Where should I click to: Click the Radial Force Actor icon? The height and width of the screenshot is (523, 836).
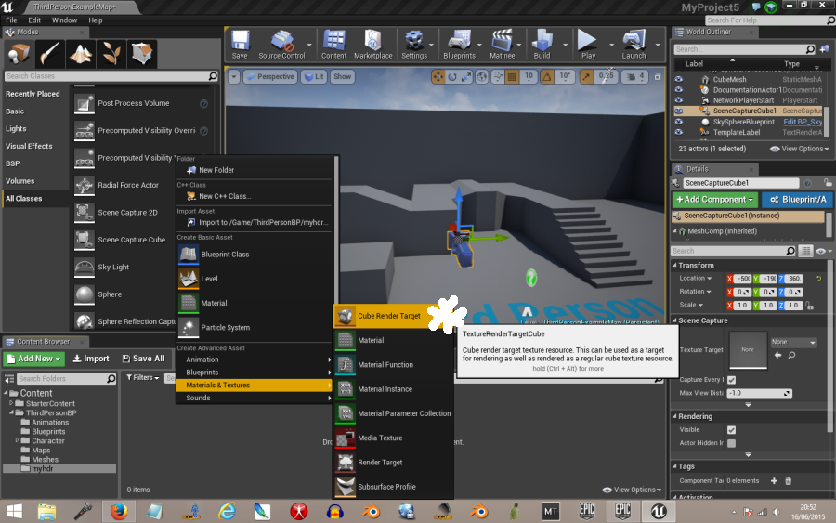[x=85, y=185]
